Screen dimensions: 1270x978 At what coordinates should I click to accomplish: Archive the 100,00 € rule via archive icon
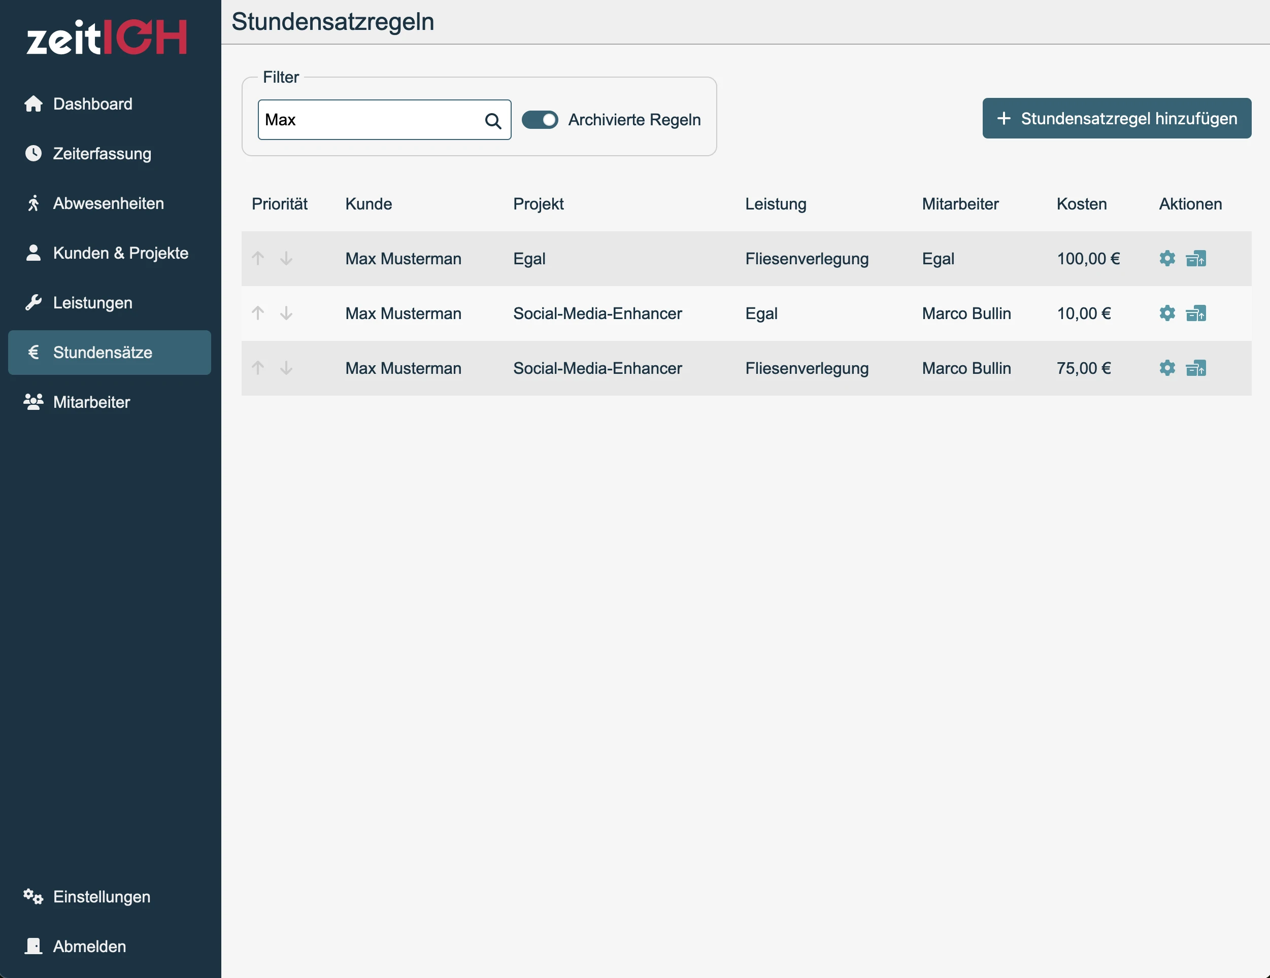(1196, 259)
